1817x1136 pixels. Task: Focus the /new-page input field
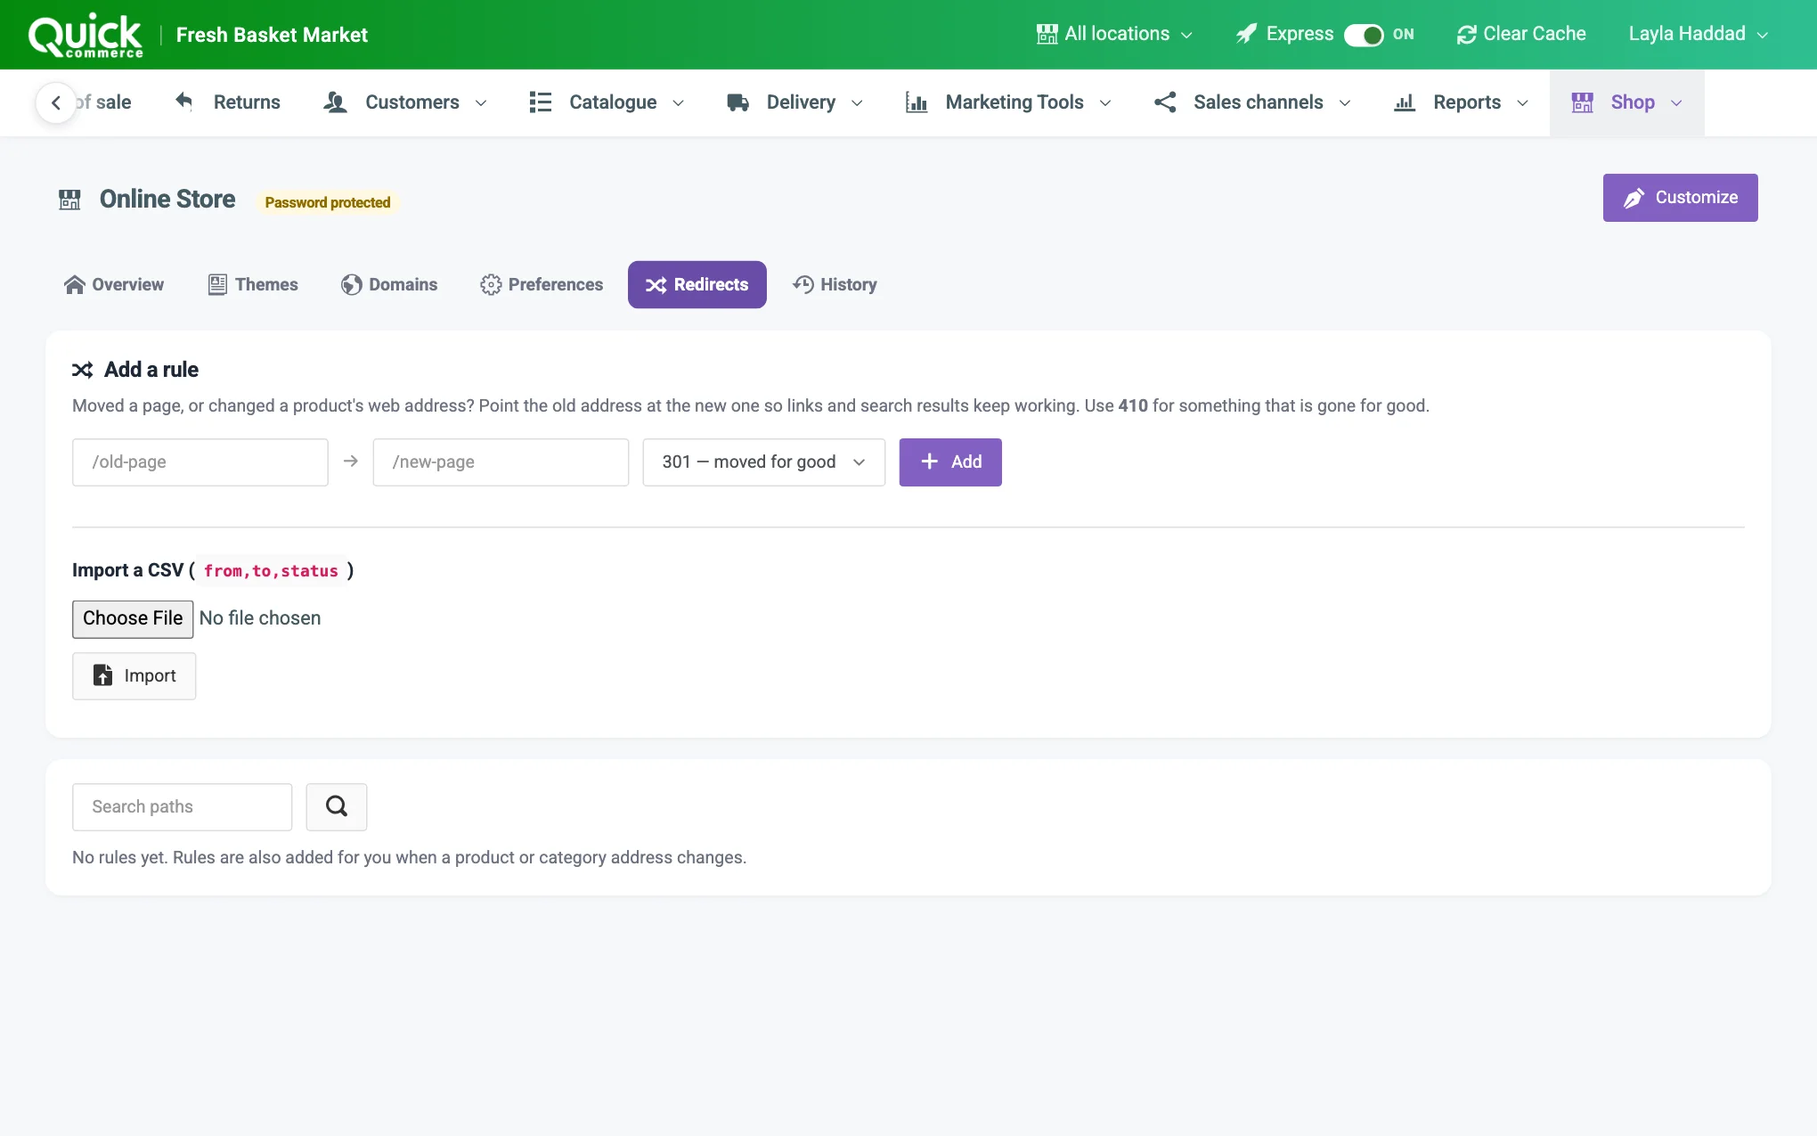click(x=501, y=462)
